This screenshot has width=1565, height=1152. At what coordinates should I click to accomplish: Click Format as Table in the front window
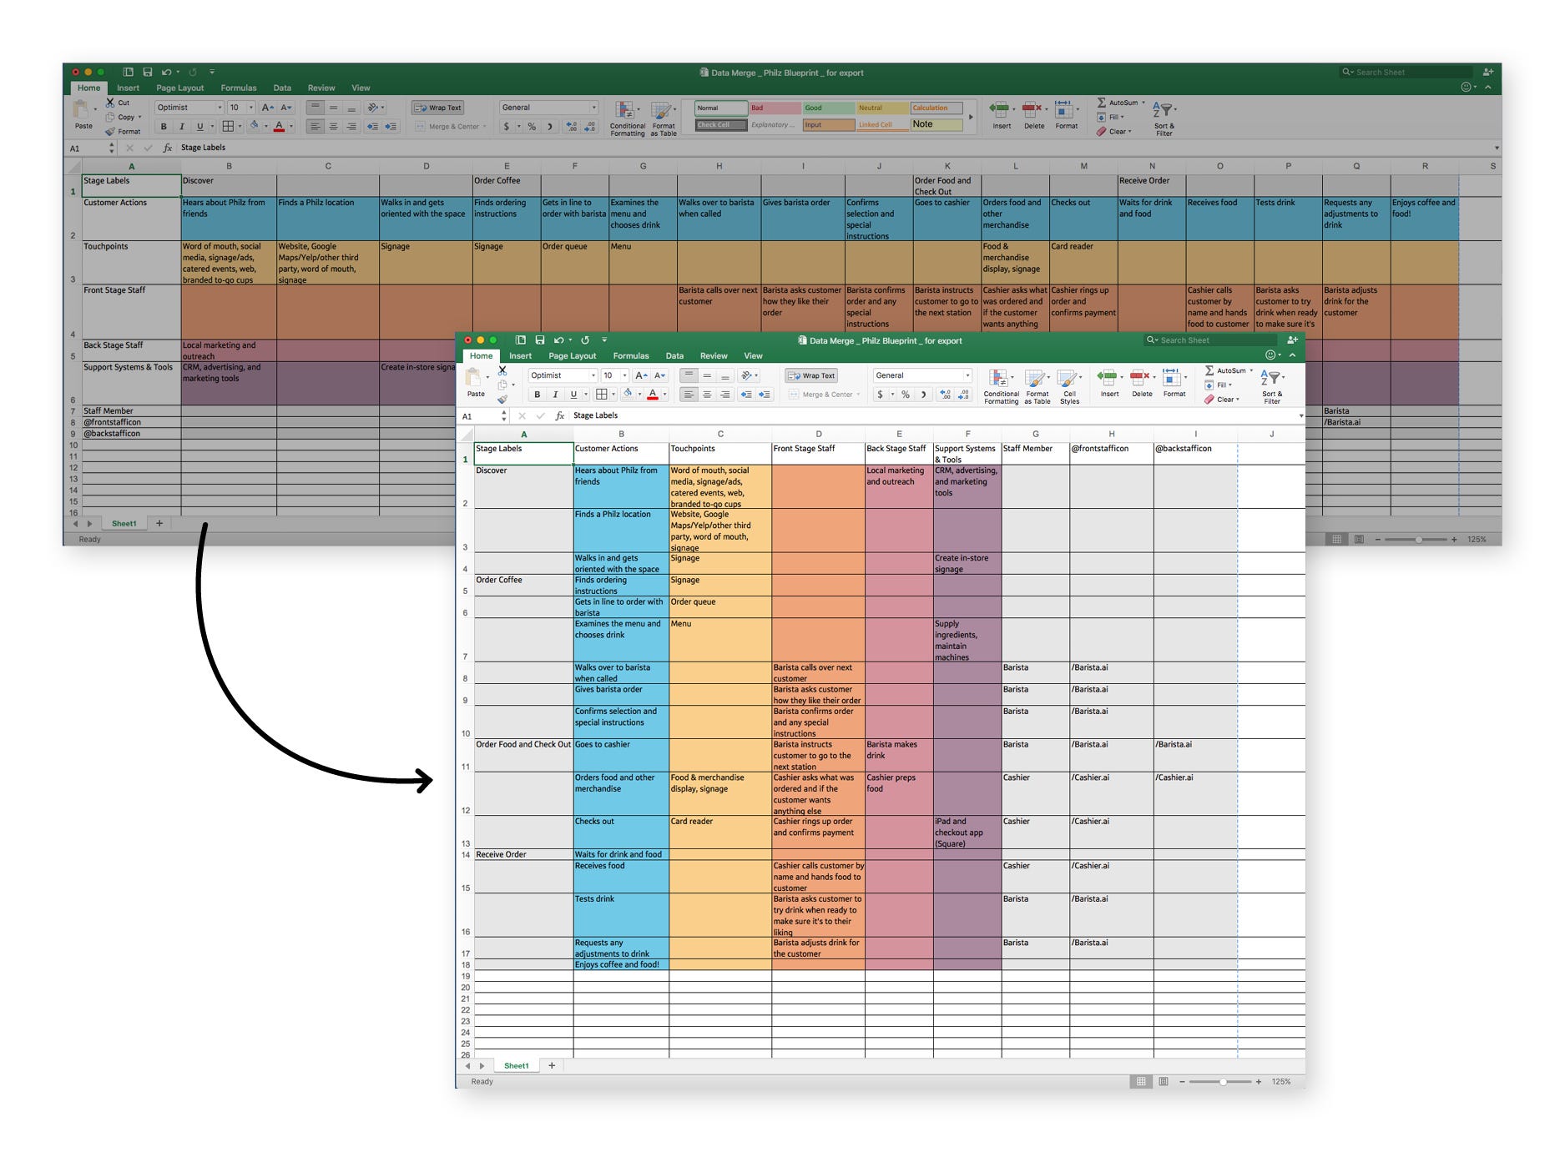(x=1037, y=386)
